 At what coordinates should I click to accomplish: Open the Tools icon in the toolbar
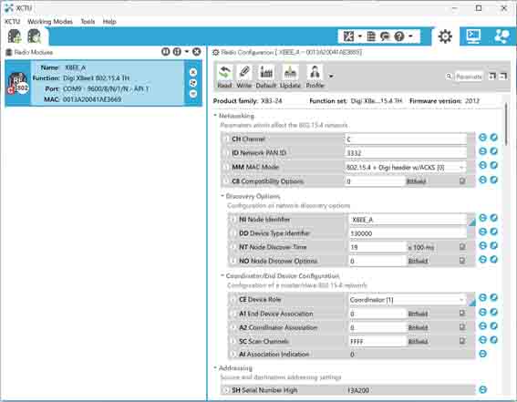click(349, 36)
